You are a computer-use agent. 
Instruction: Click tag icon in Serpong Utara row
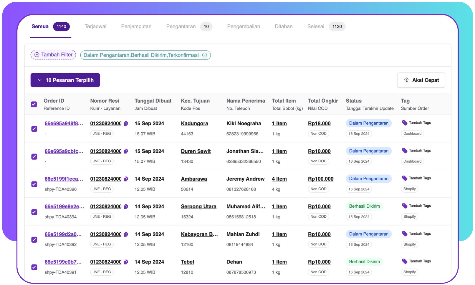coord(405,206)
